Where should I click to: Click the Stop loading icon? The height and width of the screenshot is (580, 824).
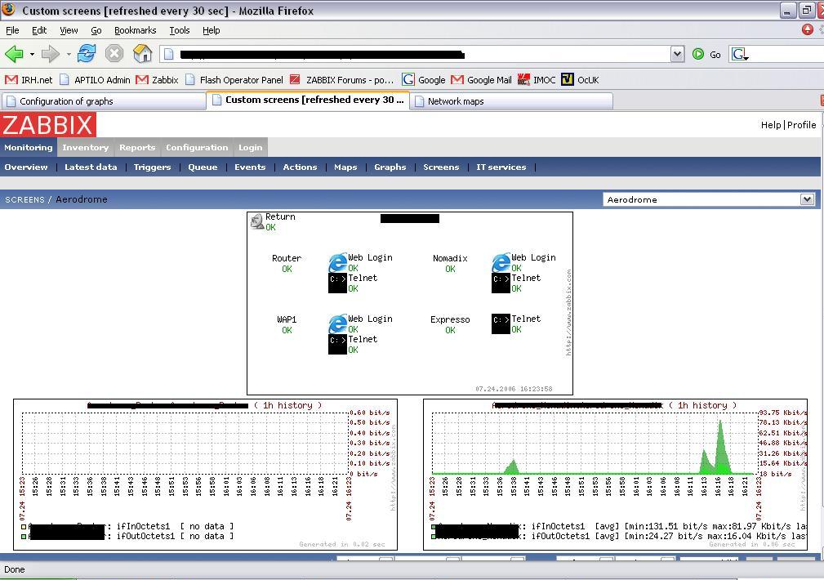click(x=114, y=54)
